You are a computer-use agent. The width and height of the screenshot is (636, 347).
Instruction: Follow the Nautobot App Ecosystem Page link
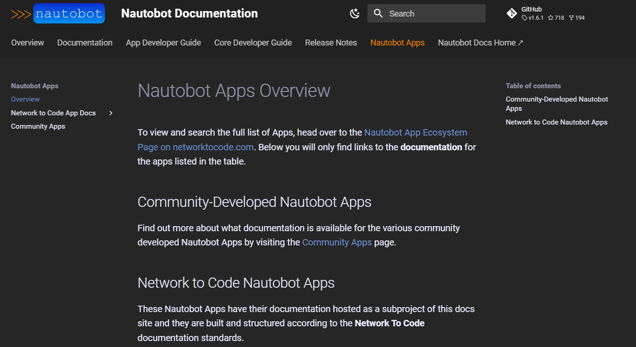click(x=415, y=133)
